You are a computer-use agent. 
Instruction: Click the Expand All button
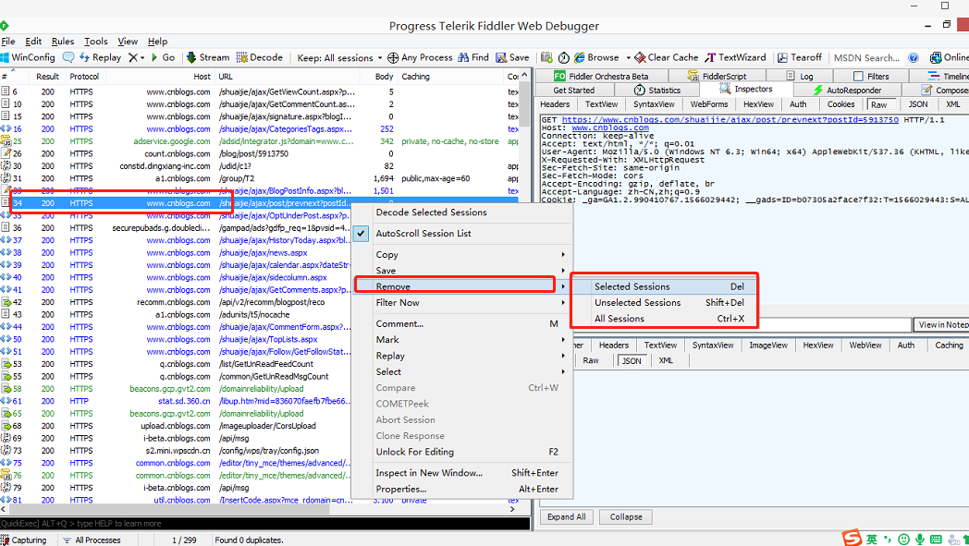point(567,517)
